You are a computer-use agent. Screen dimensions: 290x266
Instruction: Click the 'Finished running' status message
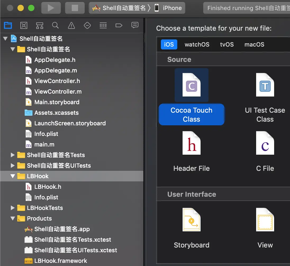(247, 8)
